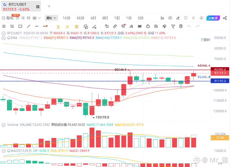Select the ruler measurement tool

(x=115, y=26)
